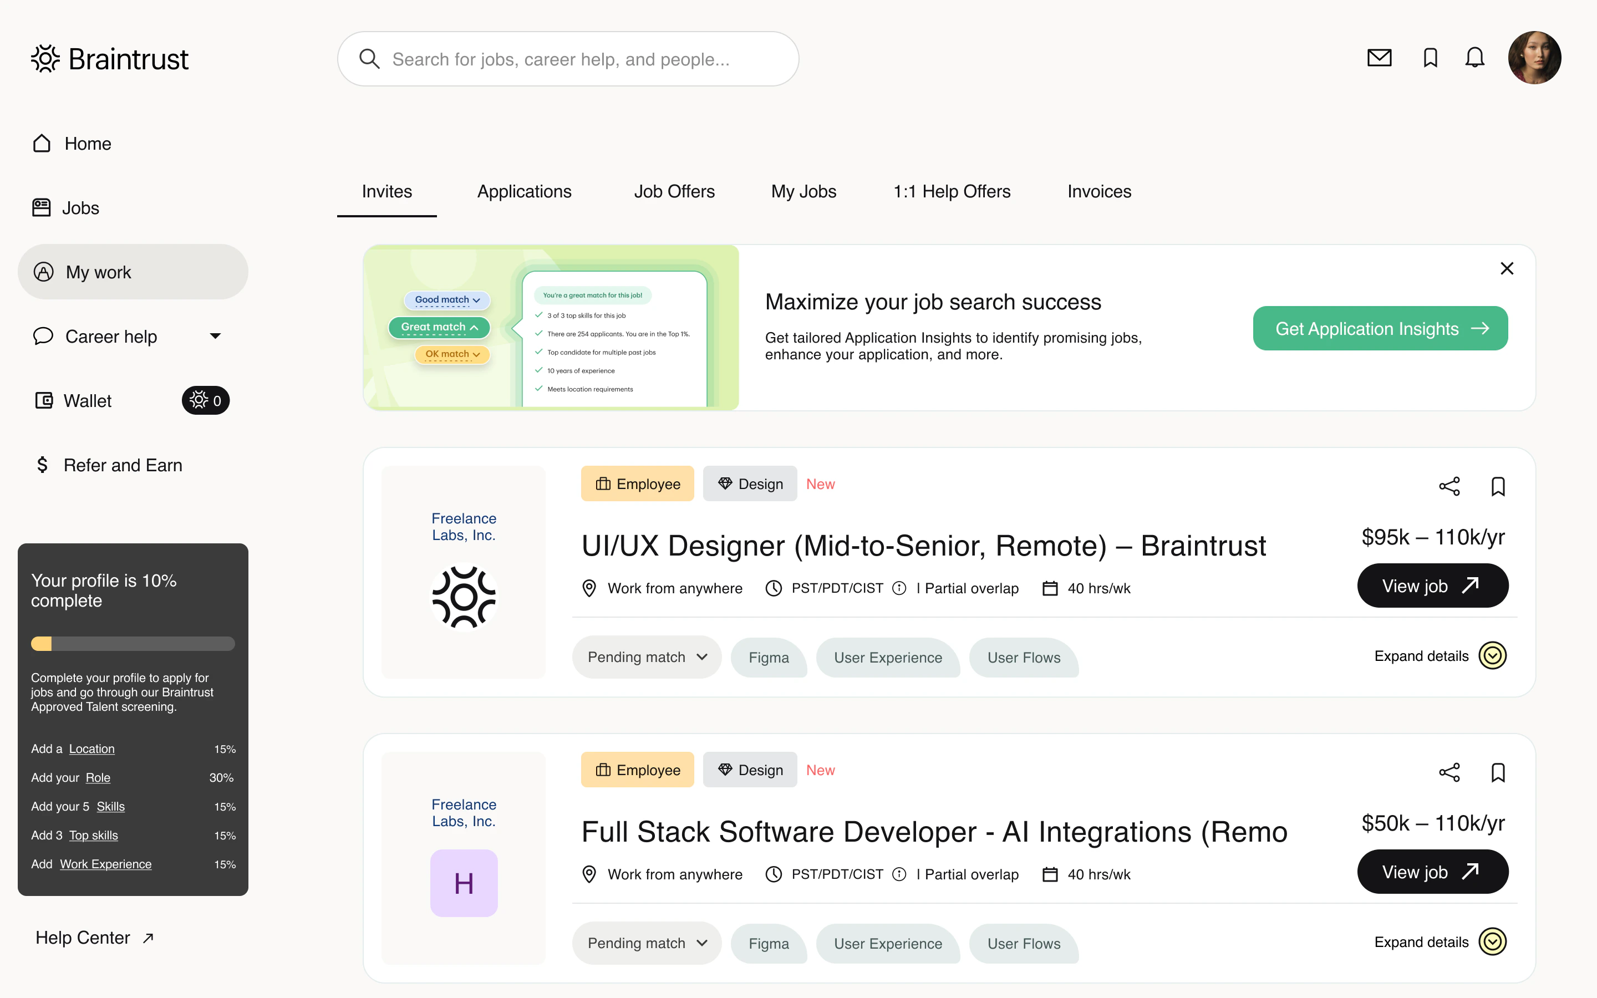
Task: Click Figma skill on UI/UX Designer job
Action: pos(769,658)
